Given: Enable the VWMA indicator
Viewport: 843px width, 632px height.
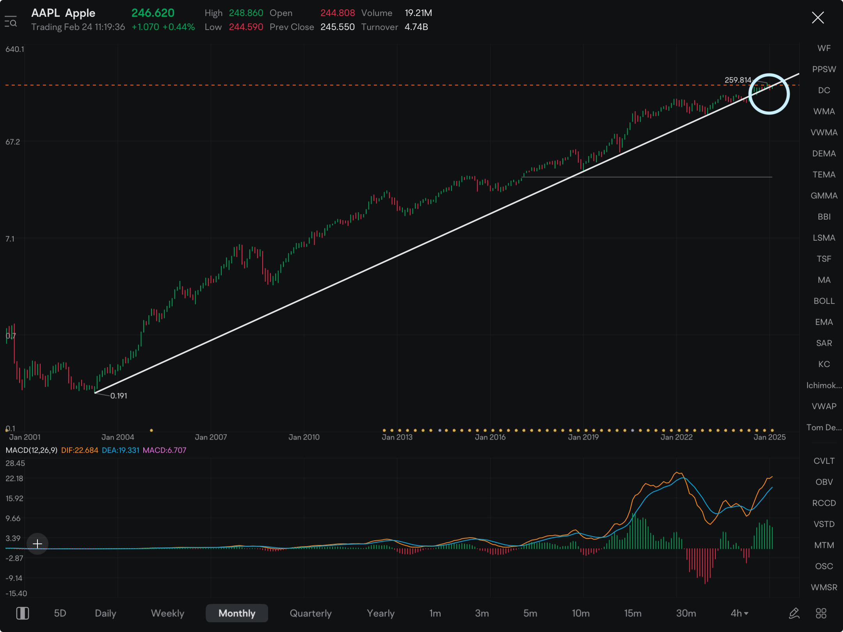Looking at the screenshot, I should pyautogui.click(x=824, y=132).
